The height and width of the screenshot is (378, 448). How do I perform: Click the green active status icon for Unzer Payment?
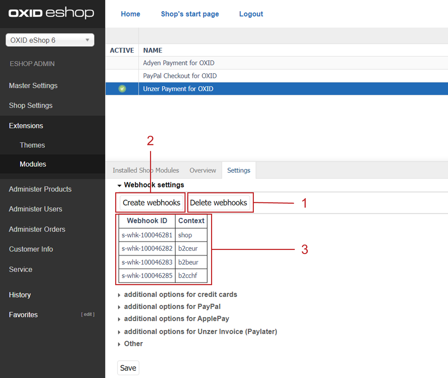pyautogui.click(x=122, y=89)
